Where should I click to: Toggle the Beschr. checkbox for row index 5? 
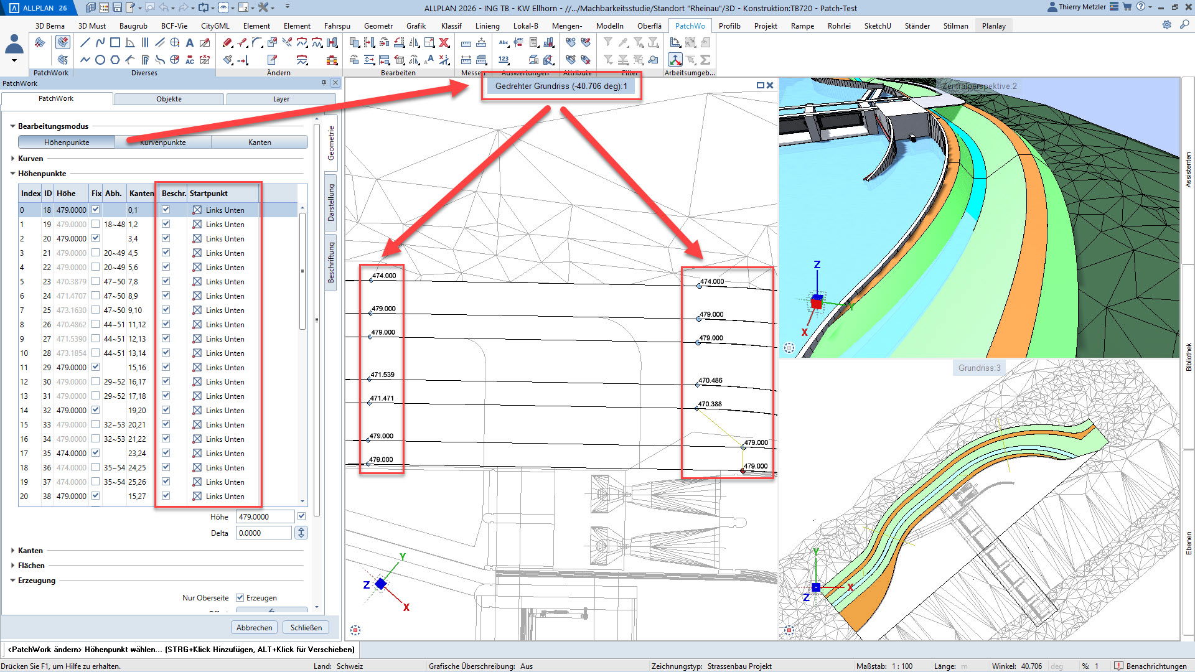coord(166,281)
